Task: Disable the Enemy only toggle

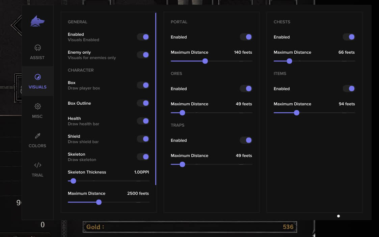Action: 143,54
